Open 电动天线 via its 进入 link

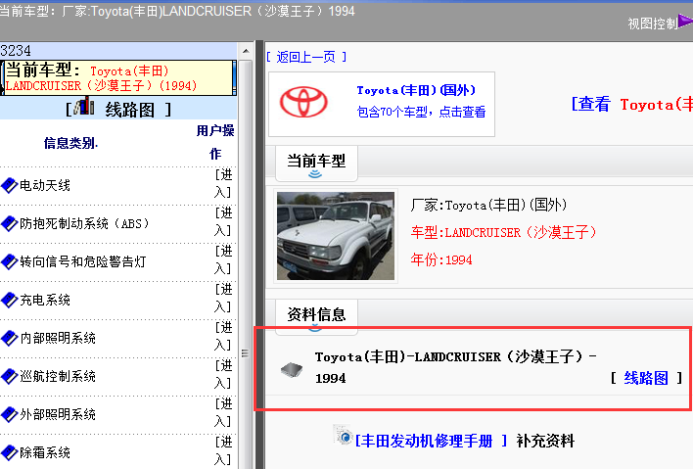(223, 183)
